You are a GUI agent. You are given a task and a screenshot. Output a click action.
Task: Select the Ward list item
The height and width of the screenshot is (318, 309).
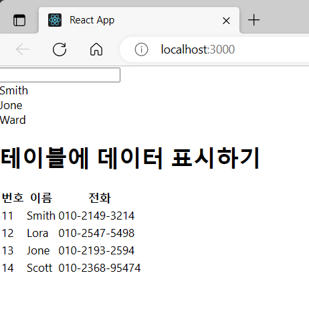click(x=13, y=120)
